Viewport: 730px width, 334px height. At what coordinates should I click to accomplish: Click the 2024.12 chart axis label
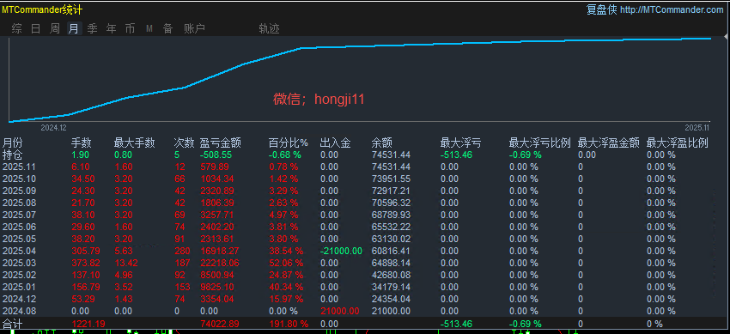click(53, 127)
